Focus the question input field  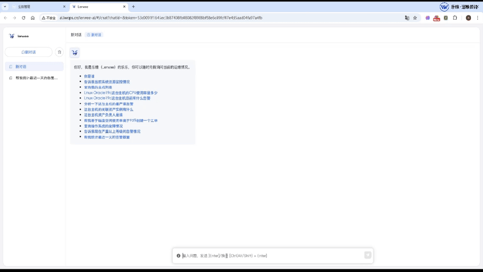[x=272, y=256]
